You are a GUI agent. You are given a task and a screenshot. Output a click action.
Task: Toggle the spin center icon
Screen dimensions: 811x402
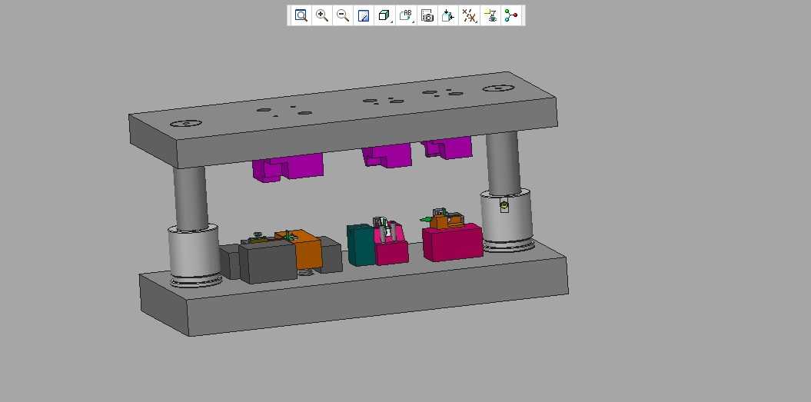(x=511, y=15)
